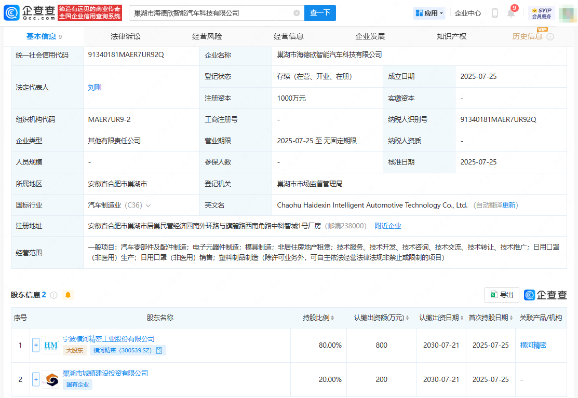
Task: Open the 应用 dropdown menu
Action: 429,13
